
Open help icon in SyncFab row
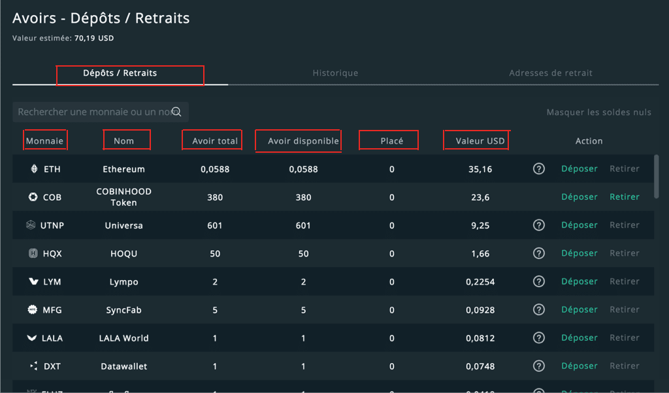click(x=539, y=309)
